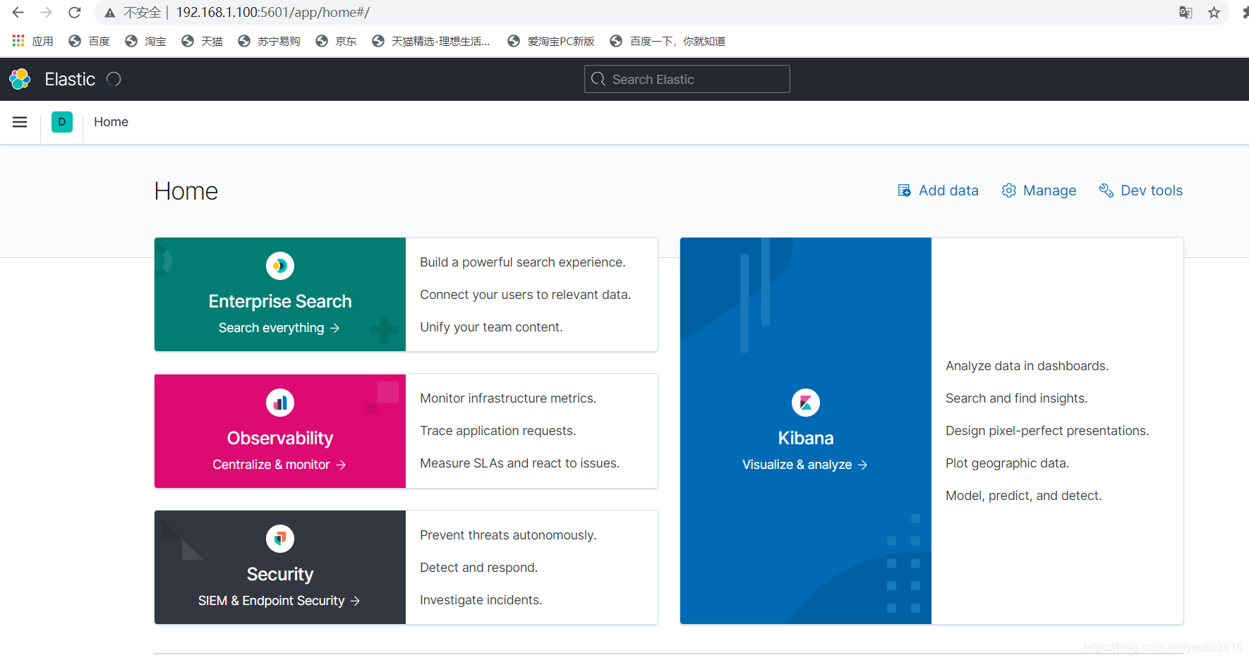Click the Add data icon

[x=904, y=190]
